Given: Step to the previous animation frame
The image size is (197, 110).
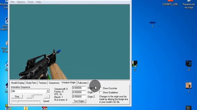Looking at the screenshot, I should coord(29,97).
